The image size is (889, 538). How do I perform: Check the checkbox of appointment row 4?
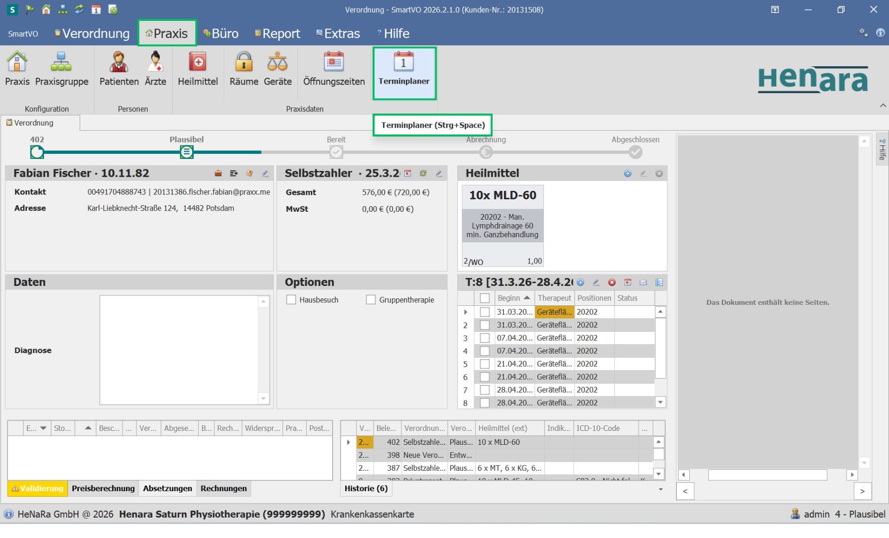485,351
